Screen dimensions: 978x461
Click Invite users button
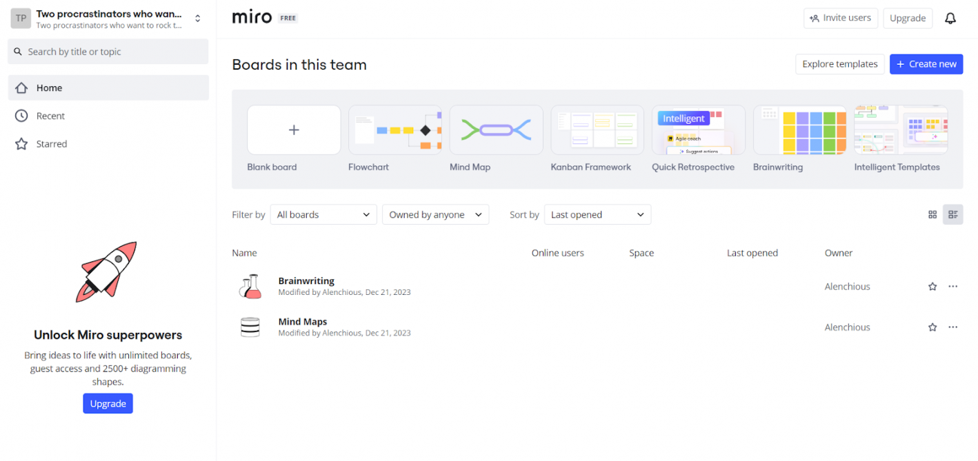[841, 19]
